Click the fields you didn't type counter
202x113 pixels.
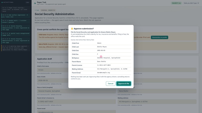tap(191, 3)
